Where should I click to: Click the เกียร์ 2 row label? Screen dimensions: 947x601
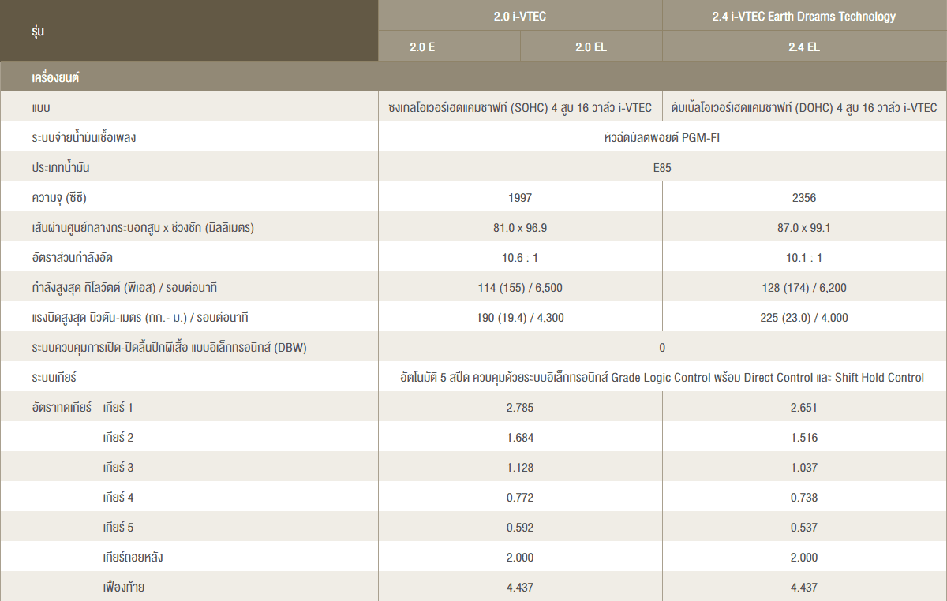(x=118, y=437)
